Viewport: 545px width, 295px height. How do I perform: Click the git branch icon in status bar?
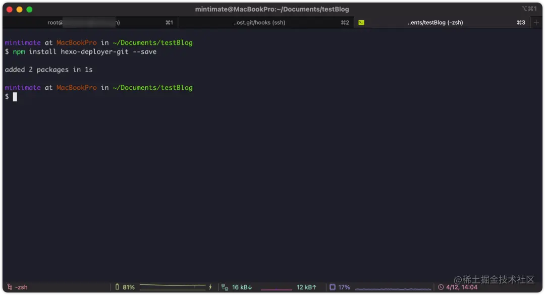pos(10,287)
